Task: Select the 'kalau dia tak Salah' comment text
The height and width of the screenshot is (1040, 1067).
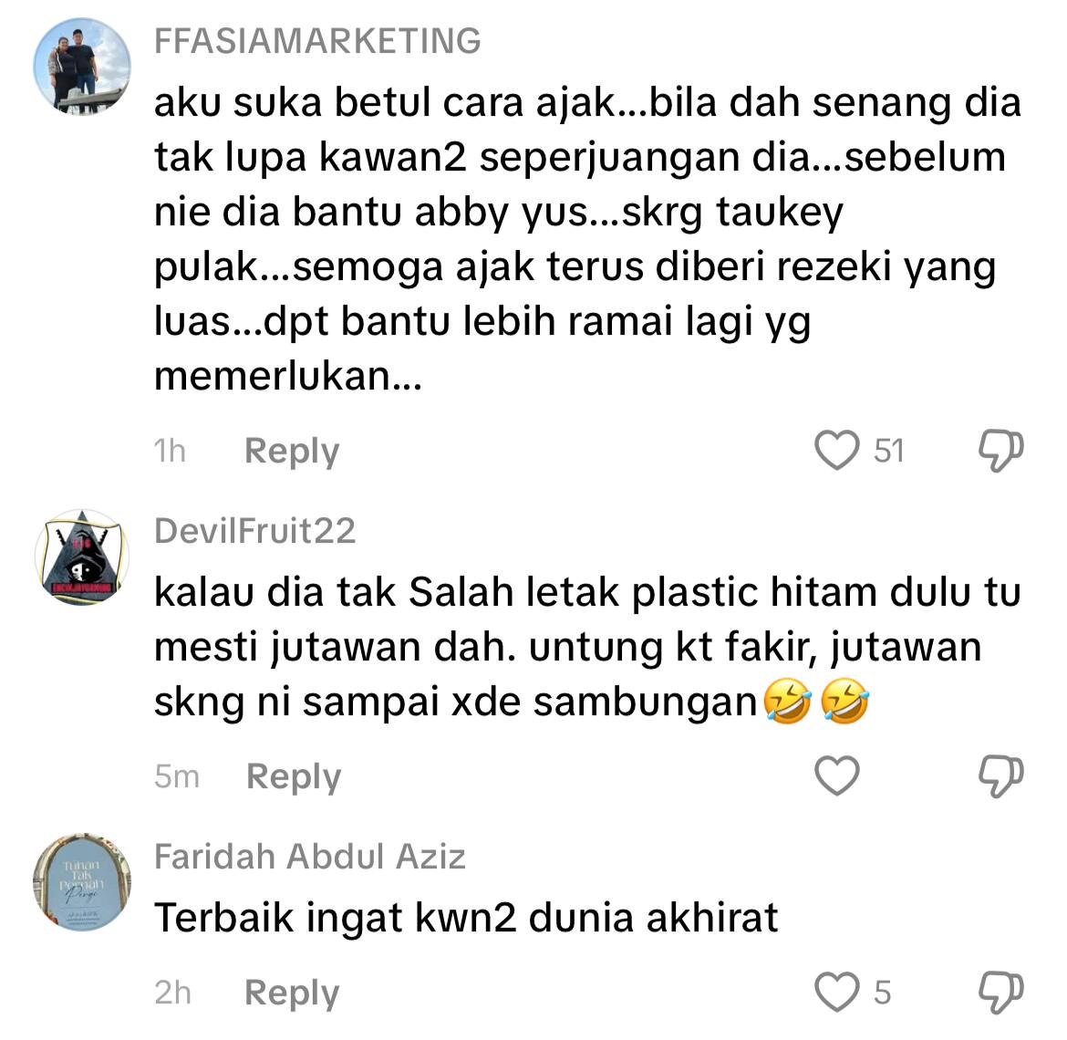Action: 588,647
